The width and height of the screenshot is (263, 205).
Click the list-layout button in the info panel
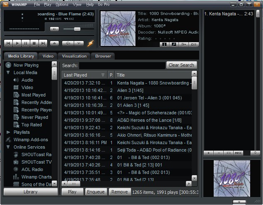(x=194, y=44)
